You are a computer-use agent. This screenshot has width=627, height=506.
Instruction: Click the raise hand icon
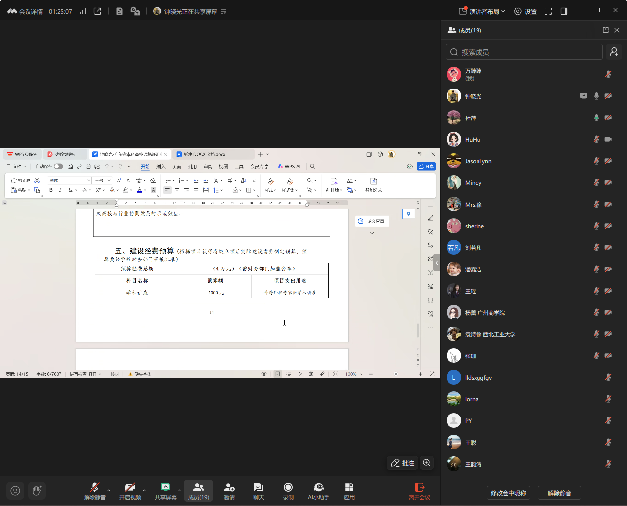(x=37, y=490)
